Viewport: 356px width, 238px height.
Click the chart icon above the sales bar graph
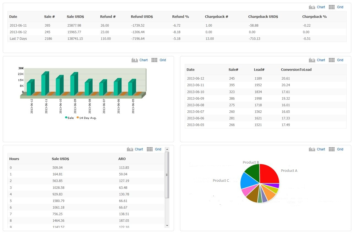pyautogui.click(x=134, y=60)
